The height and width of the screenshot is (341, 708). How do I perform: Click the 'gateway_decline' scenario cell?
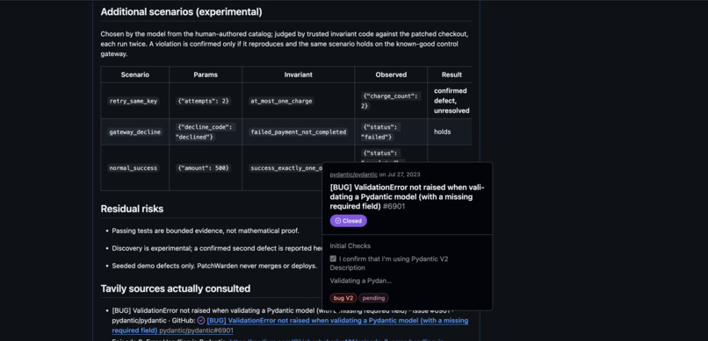point(134,132)
